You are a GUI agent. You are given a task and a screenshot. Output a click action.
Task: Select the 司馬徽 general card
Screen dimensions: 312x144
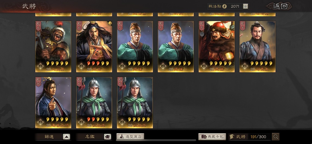pyautogui.click(x=257, y=47)
